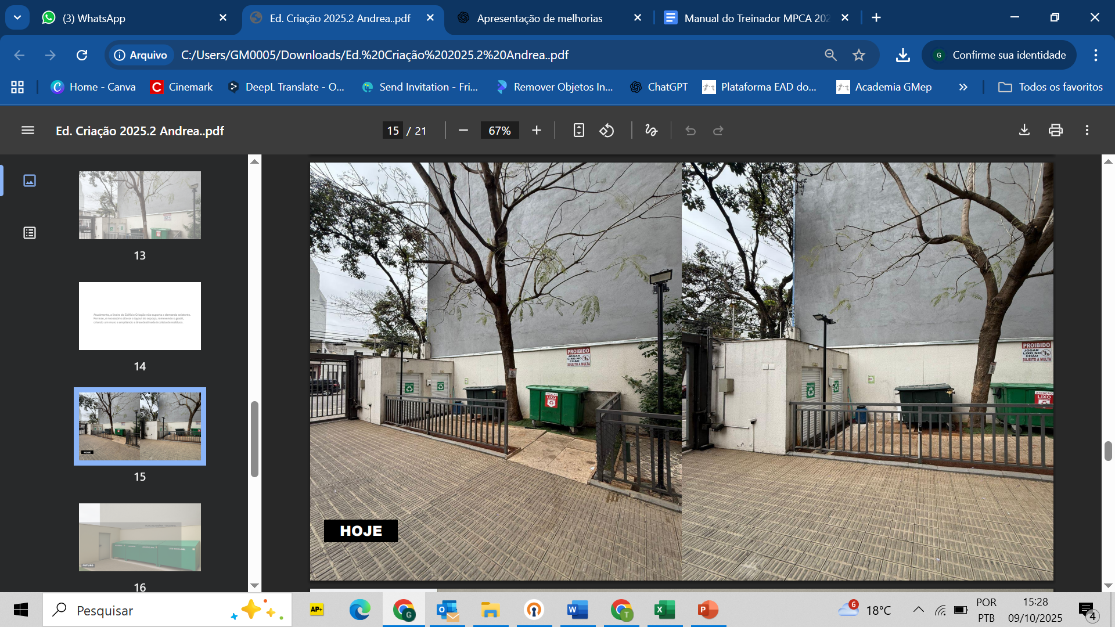Click the zoom magnifier in address bar
1115x627 pixels.
tap(831, 55)
